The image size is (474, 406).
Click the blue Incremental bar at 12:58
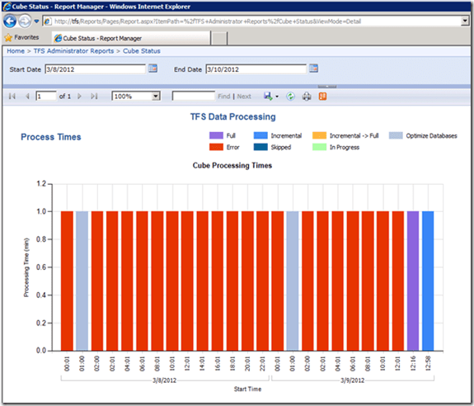(428, 281)
